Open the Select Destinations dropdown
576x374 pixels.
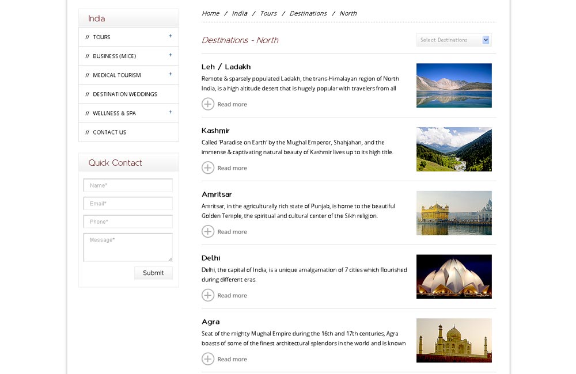pos(454,40)
